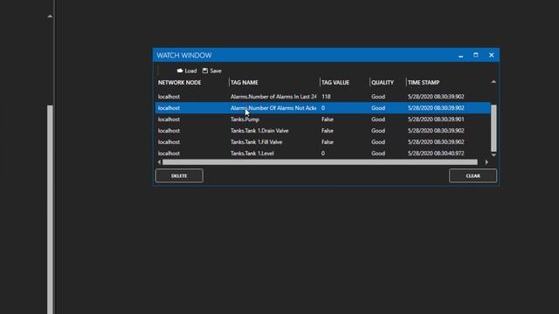Sort by the TAG NAME column header

pyautogui.click(x=245, y=82)
